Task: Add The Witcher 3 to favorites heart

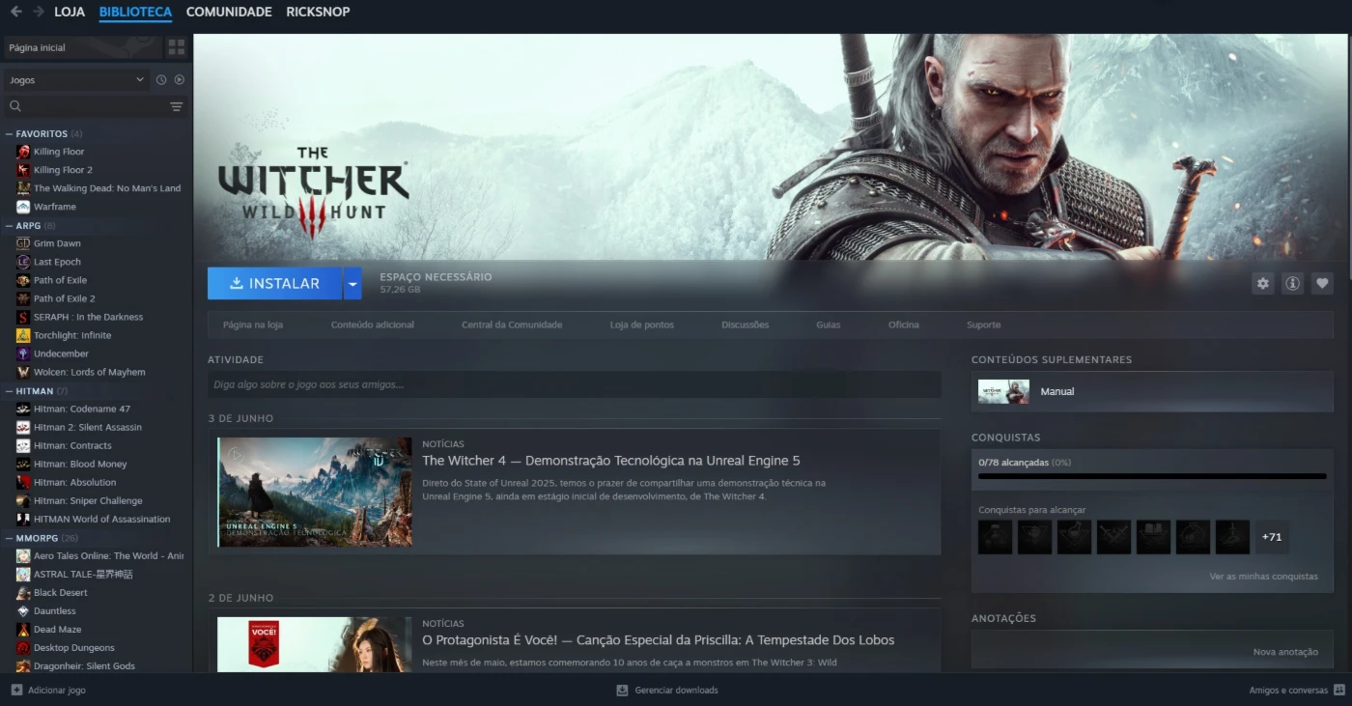Action: (x=1322, y=283)
